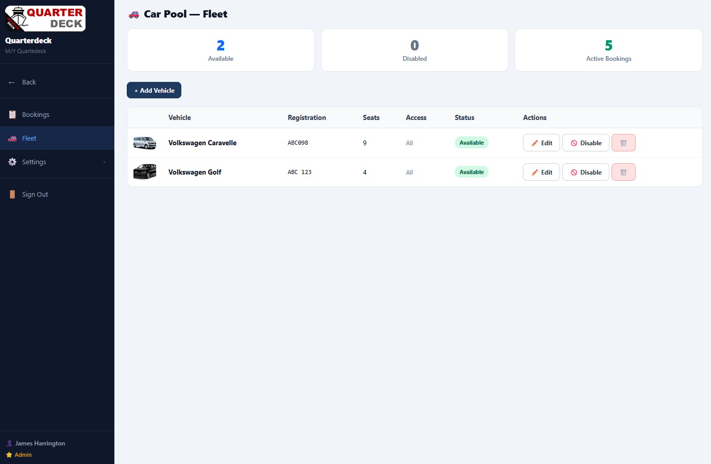711x464 pixels.
Task: Open Settings in the sidebar
Action: 57,162
